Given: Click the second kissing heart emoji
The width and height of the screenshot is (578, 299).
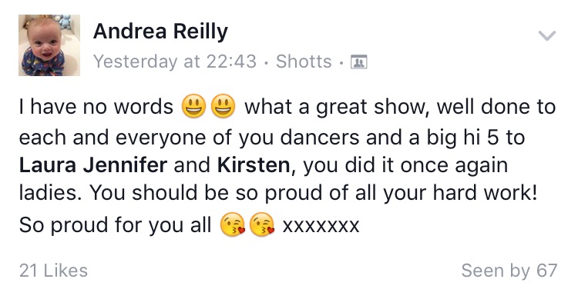Looking at the screenshot, I should pyautogui.click(x=262, y=224).
